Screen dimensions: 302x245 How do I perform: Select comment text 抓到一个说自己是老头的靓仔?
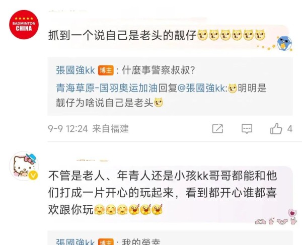[x=122, y=36]
